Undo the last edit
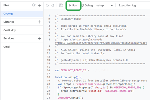Image resolution: width=150 pixels, height=100 pixels. click(x=47, y=5)
